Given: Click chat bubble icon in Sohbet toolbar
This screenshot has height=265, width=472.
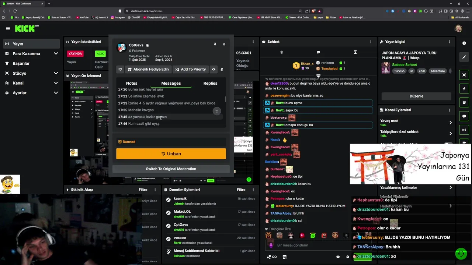Looking at the screenshot, I should tap(318, 52).
